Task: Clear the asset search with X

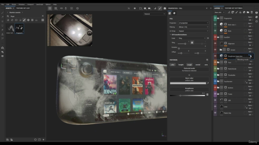Action: point(43,16)
